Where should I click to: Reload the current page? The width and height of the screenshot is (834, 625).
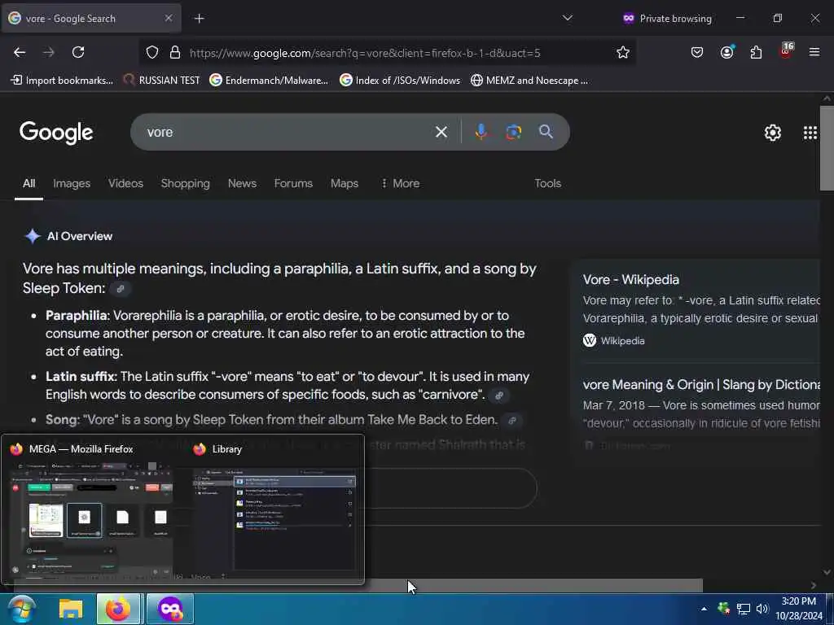click(78, 52)
